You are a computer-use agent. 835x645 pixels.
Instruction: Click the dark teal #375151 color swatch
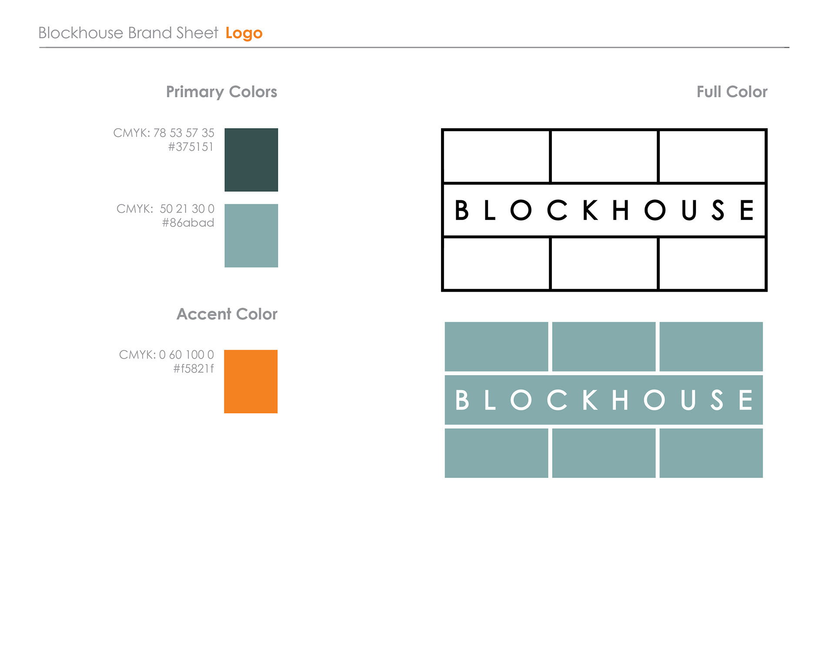pyautogui.click(x=251, y=160)
